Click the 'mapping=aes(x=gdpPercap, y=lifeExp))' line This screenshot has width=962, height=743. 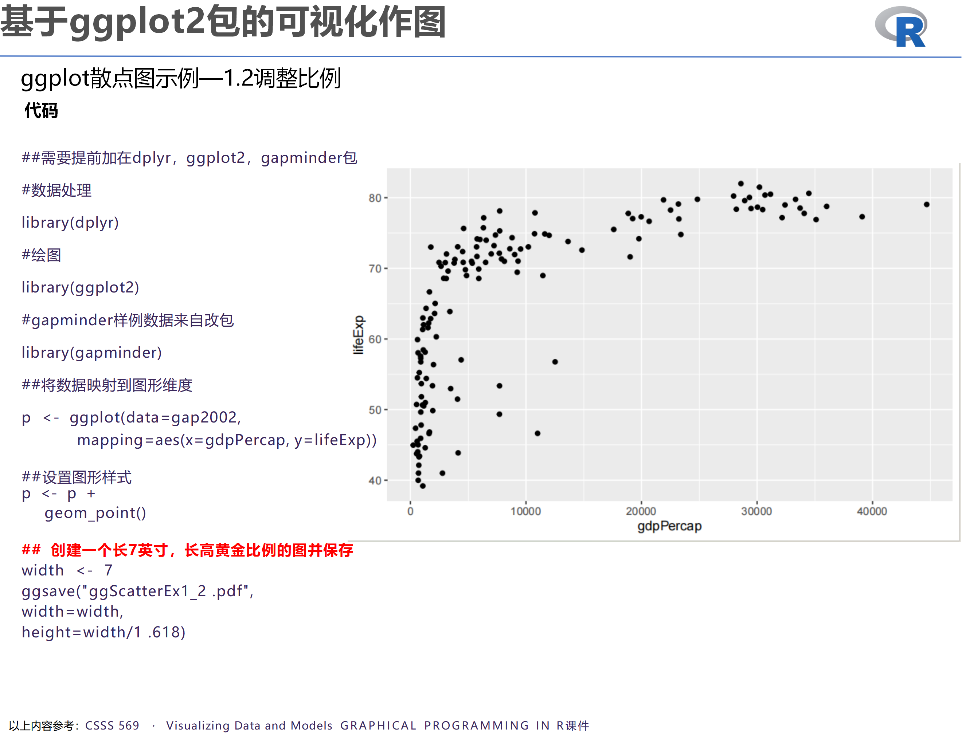click(227, 440)
